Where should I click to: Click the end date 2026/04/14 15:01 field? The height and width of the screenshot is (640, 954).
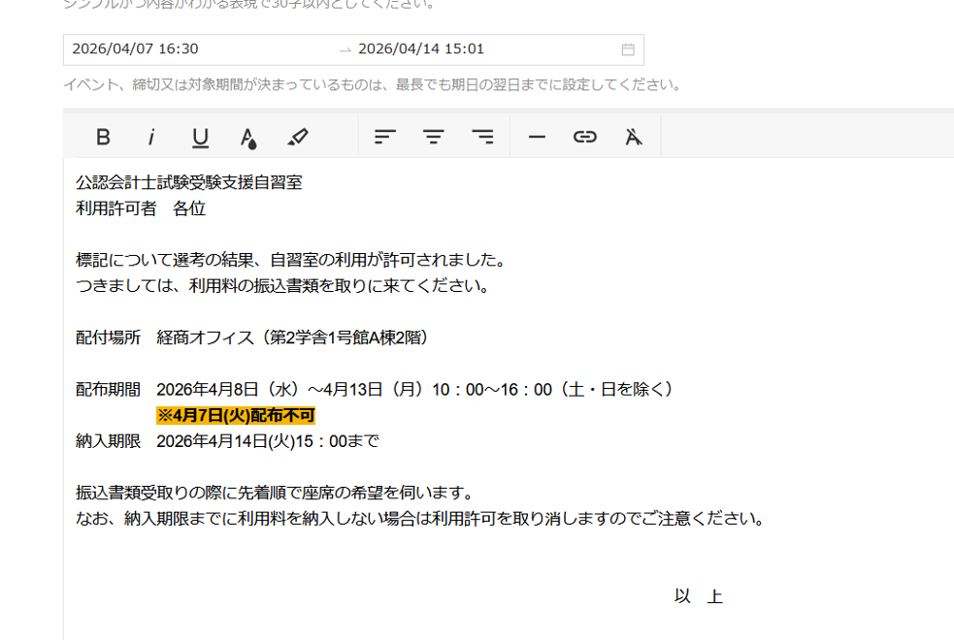coord(421,49)
